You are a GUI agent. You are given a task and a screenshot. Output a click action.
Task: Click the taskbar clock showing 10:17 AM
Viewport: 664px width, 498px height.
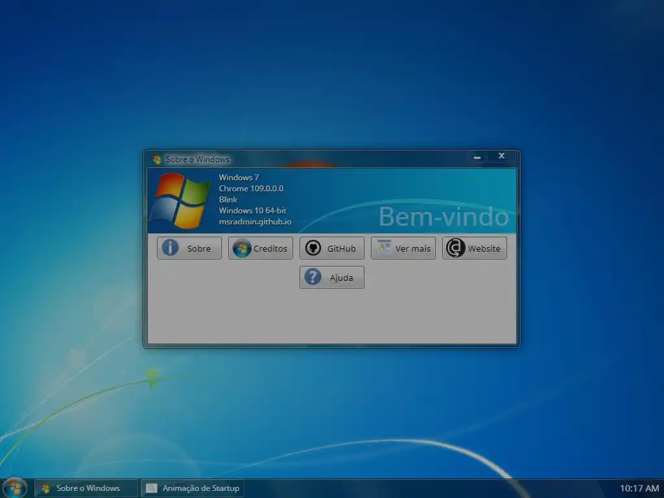pos(639,488)
